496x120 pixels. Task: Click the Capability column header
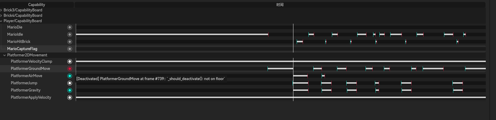tap(37, 5)
